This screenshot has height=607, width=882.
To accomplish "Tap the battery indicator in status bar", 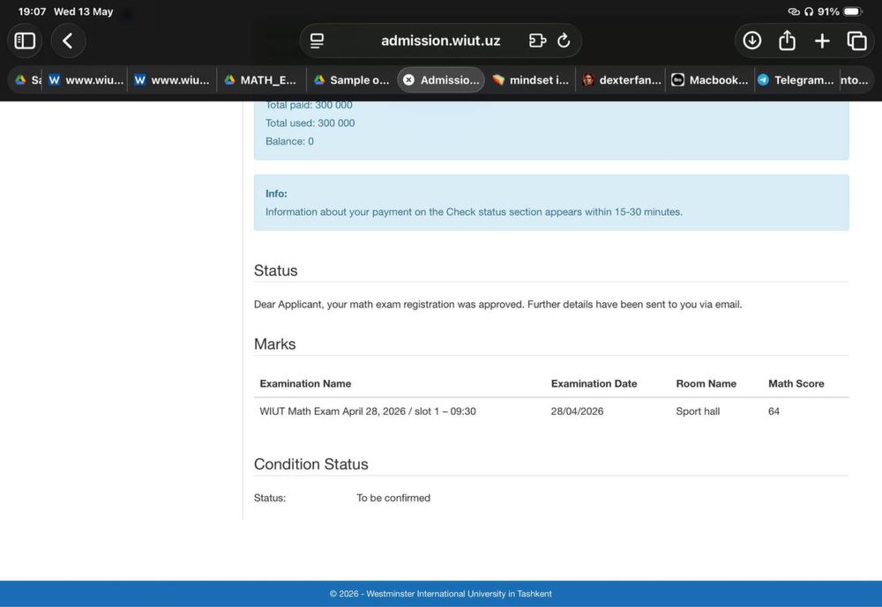I will (853, 11).
